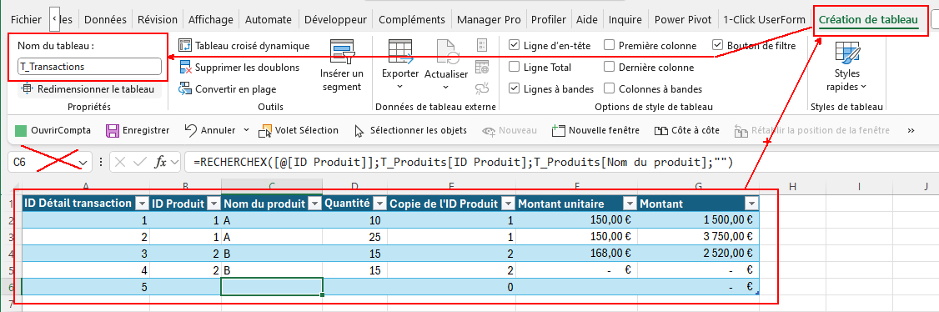Click the tab scroll left chevron
939x312 pixels.
click(x=54, y=19)
